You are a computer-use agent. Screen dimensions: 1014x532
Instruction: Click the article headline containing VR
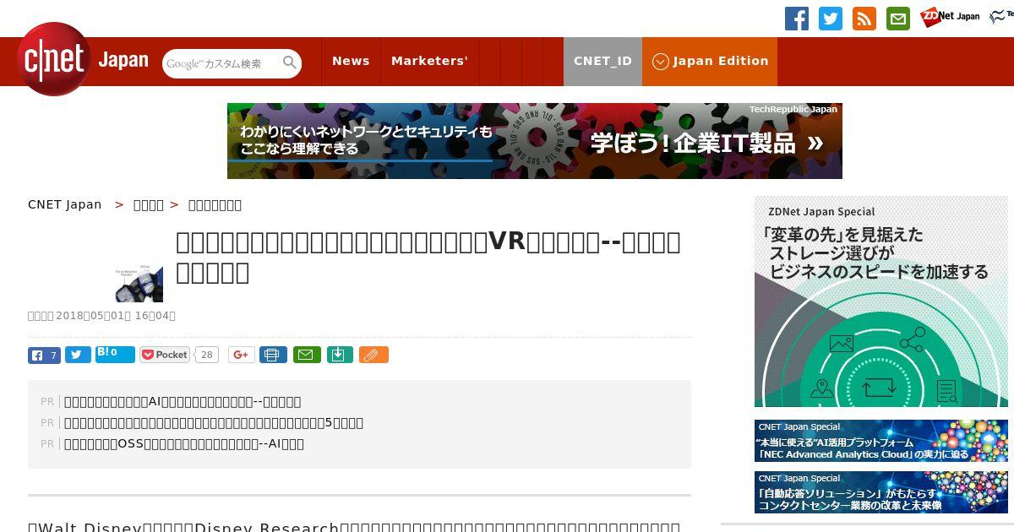point(428,257)
